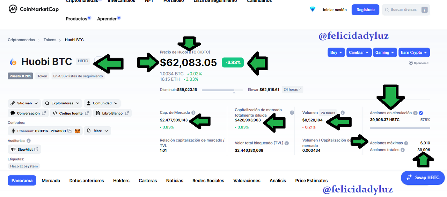Click the Valor total bloqueado info icon

click(287, 143)
